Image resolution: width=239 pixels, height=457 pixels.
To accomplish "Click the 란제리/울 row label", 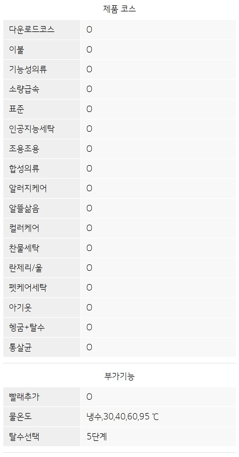I will (26, 268).
